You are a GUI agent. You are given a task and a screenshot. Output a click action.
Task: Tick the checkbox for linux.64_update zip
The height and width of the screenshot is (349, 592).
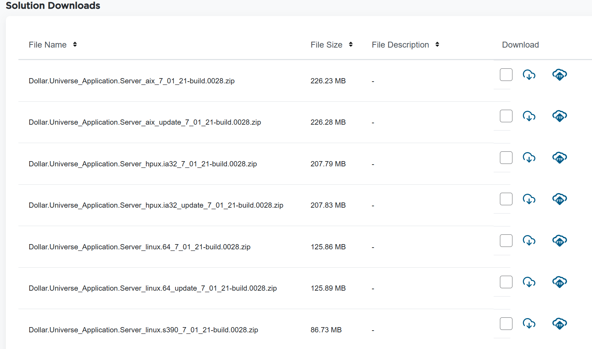click(506, 282)
